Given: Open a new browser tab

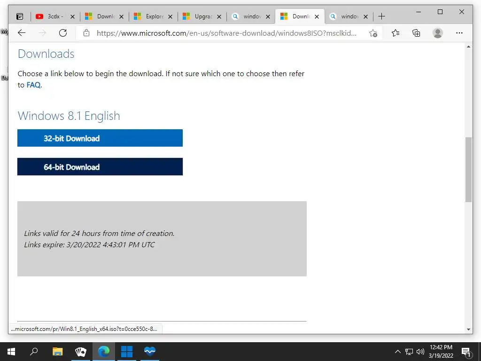Looking at the screenshot, I should click(381, 16).
